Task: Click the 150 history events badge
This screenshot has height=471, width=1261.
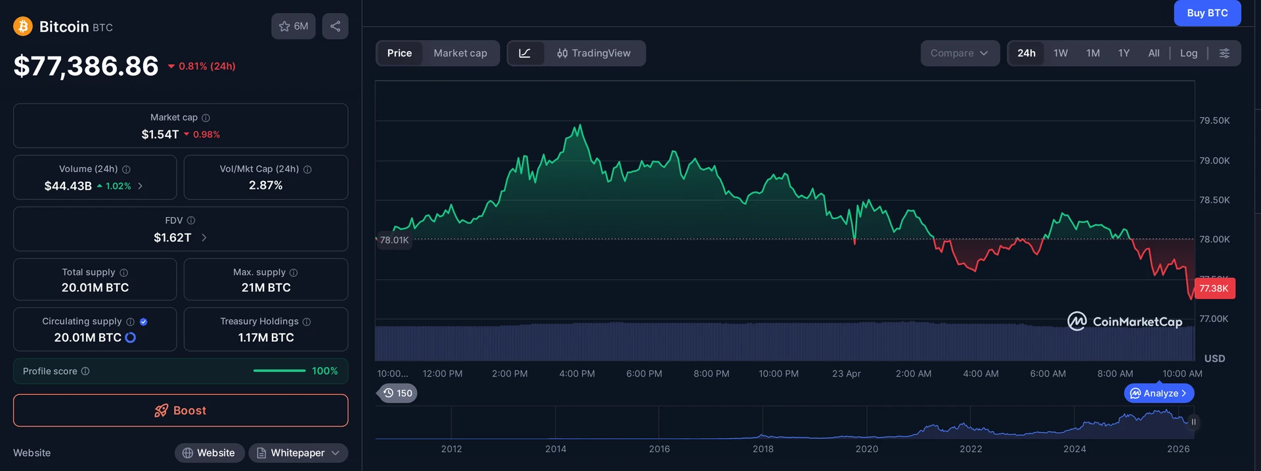Action: click(x=398, y=393)
